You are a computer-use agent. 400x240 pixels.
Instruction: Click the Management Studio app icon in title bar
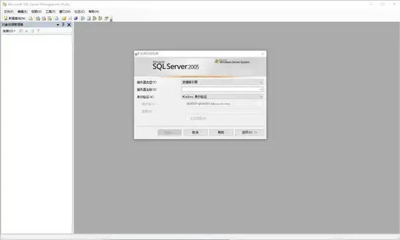(x=5, y=4)
